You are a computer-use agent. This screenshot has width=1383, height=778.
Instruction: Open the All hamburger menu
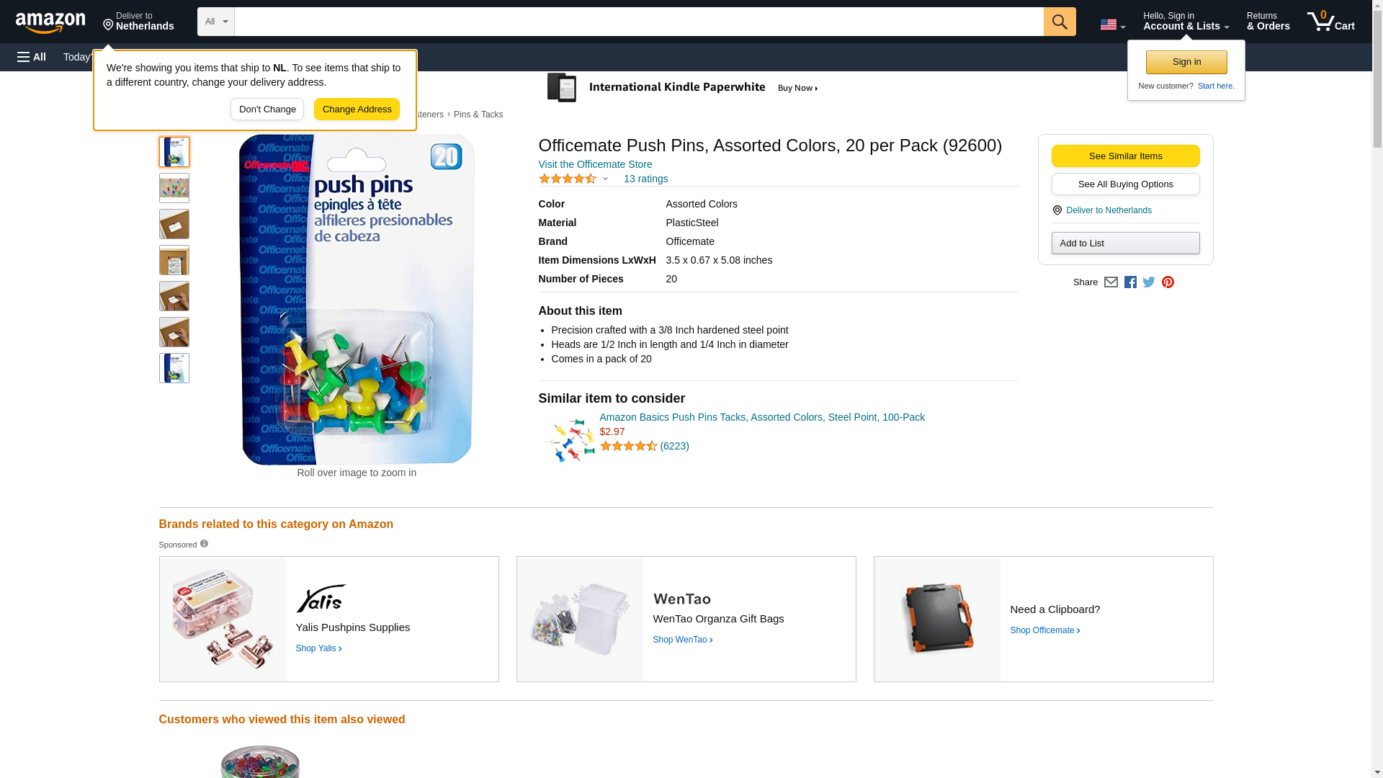[x=32, y=57]
